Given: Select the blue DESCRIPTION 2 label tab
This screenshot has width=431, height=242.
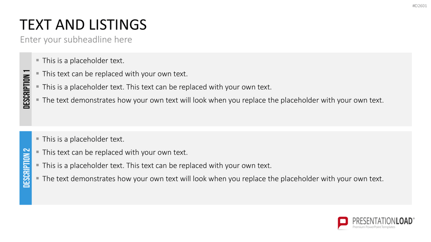Looking at the screenshot, I should coord(26,168).
